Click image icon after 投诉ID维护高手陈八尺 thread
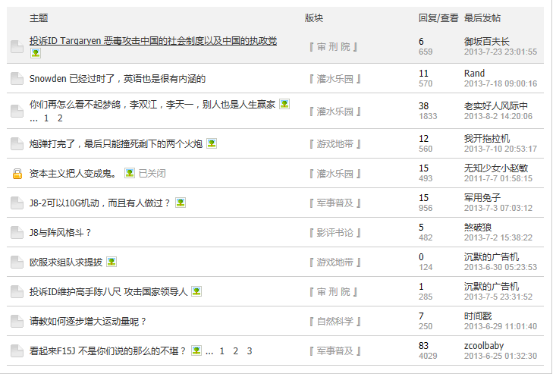Viewport: 556px width, 374px height. point(196,291)
